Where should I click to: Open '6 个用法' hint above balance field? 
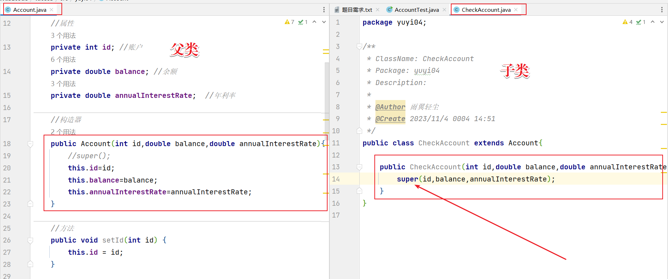click(63, 59)
